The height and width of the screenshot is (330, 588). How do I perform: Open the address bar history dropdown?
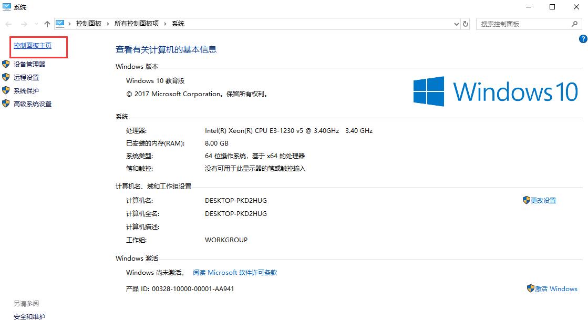pyautogui.click(x=457, y=24)
